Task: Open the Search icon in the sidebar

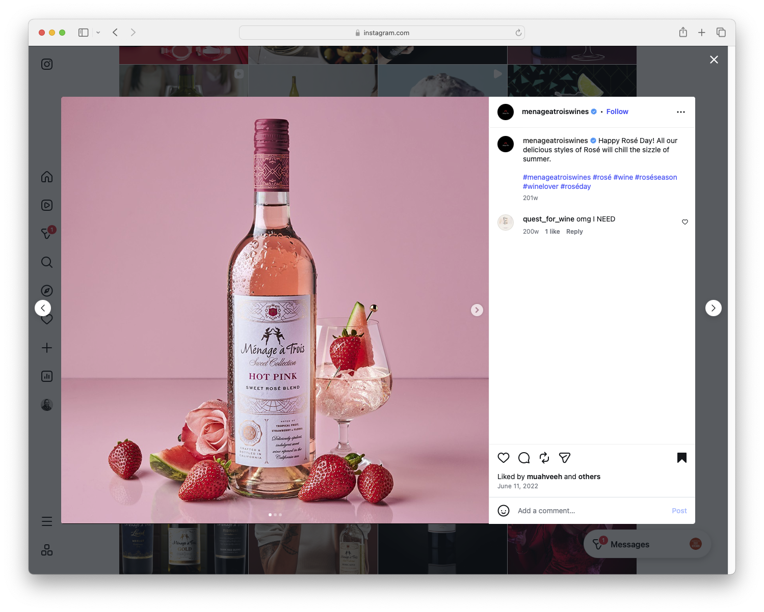Action: click(x=46, y=262)
